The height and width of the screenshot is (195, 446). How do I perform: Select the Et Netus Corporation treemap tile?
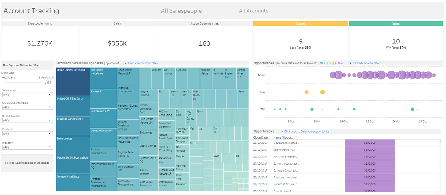(73, 126)
